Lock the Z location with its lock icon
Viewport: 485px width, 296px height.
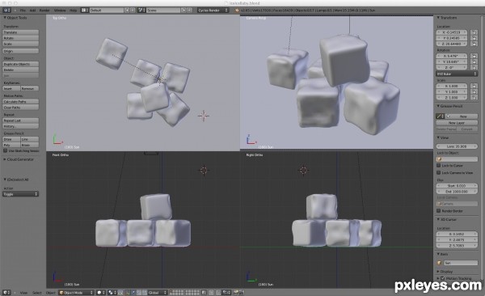[474, 44]
